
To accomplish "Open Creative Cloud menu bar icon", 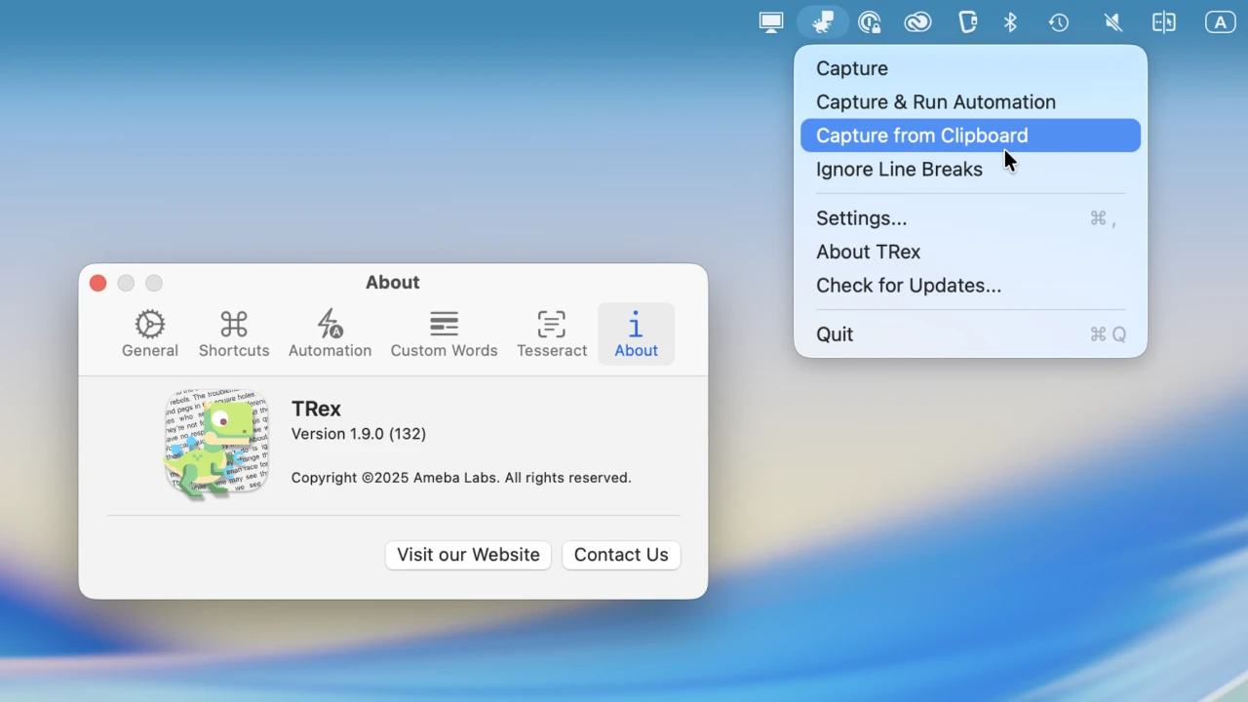I will click(917, 22).
